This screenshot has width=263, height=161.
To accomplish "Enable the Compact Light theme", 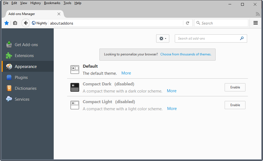I will click(x=235, y=105).
